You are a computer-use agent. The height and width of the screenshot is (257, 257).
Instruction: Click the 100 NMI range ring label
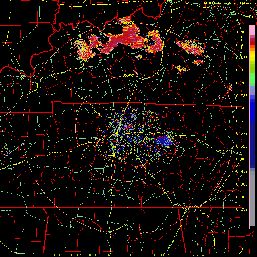128,23
